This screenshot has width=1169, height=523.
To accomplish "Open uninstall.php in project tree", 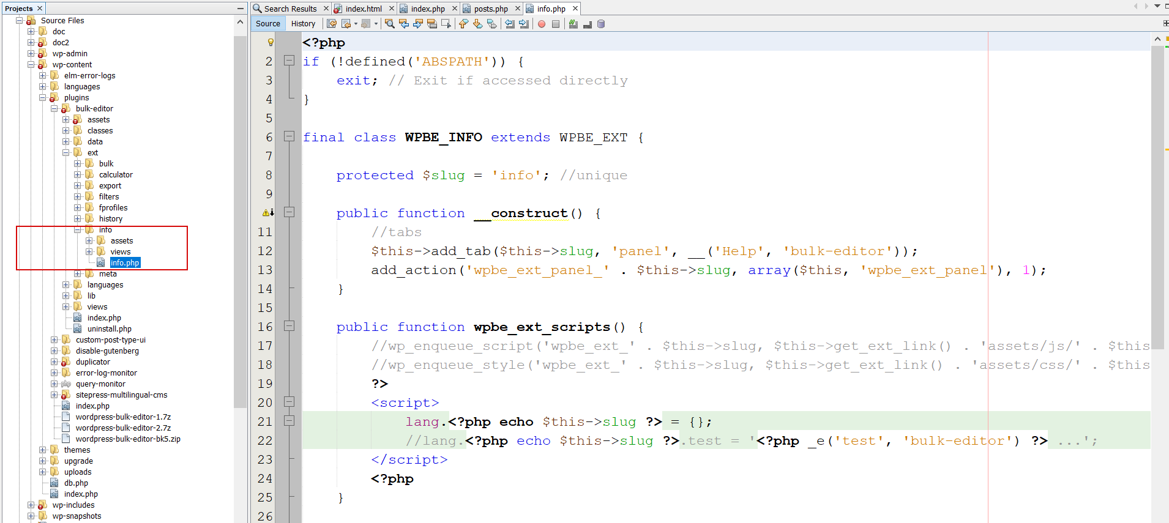I will tap(109, 329).
